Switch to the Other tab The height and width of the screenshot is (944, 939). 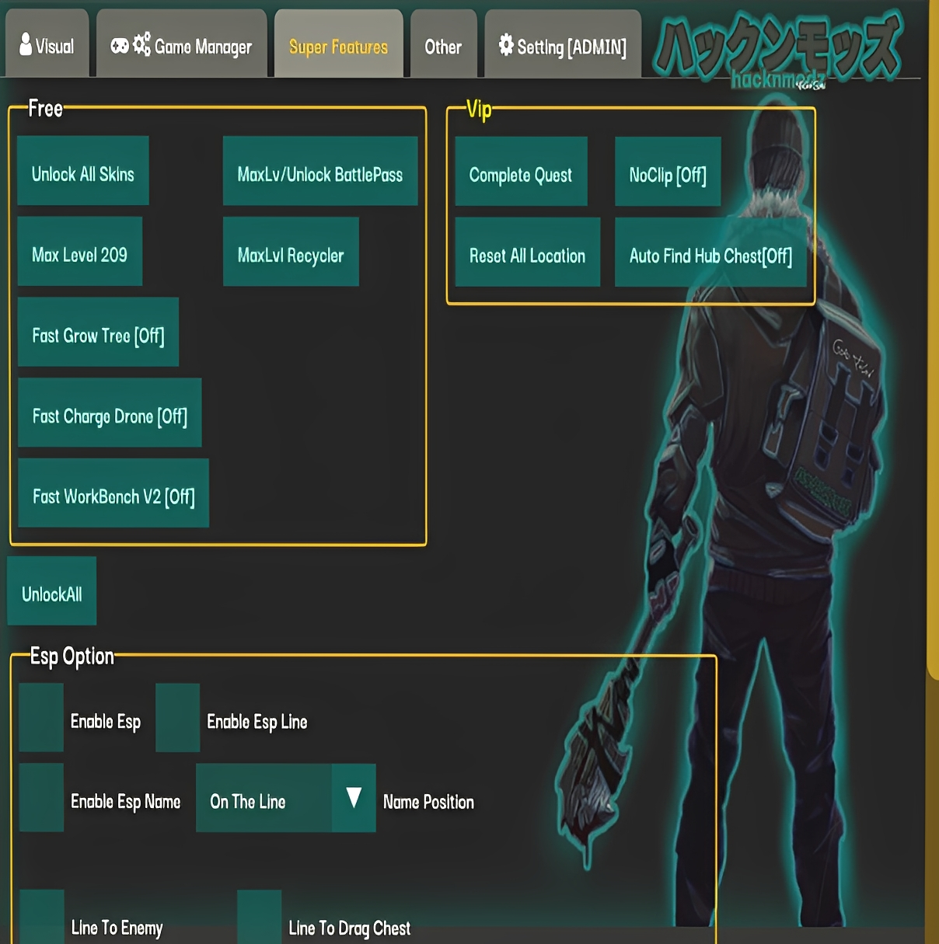443,47
